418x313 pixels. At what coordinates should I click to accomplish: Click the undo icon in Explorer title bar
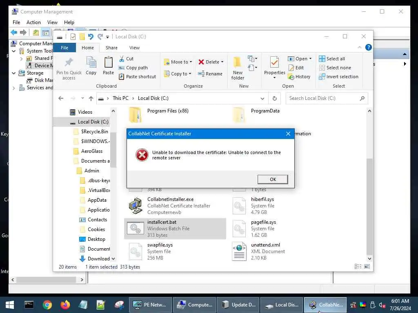pyautogui.click(x=91, y=37)
